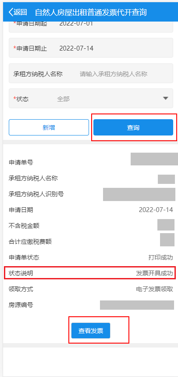Click the 新增 add button

coord(49,128)
